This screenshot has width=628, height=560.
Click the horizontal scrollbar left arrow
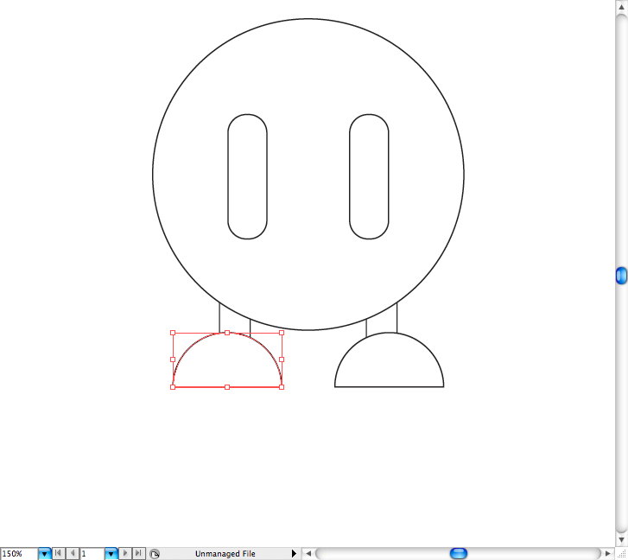point(308,553)
